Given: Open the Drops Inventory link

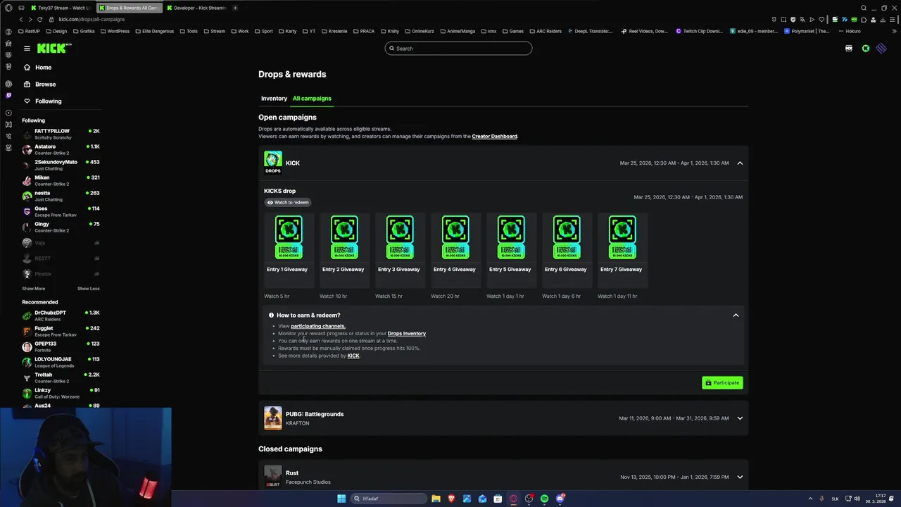Looking at the screenshot, I should 407,334.
